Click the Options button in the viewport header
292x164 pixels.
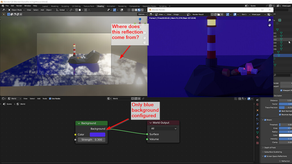coord(142,14)
